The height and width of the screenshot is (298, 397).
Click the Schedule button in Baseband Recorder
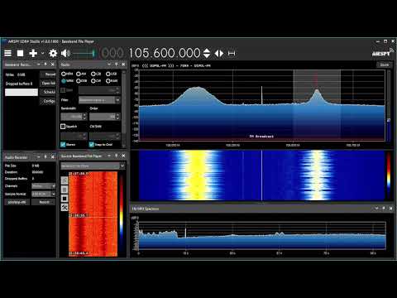(48, 92)
